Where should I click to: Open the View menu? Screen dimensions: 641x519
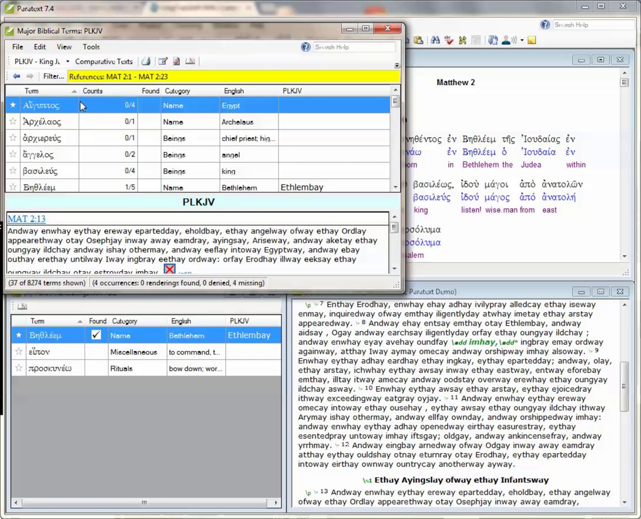coord(64,47)
